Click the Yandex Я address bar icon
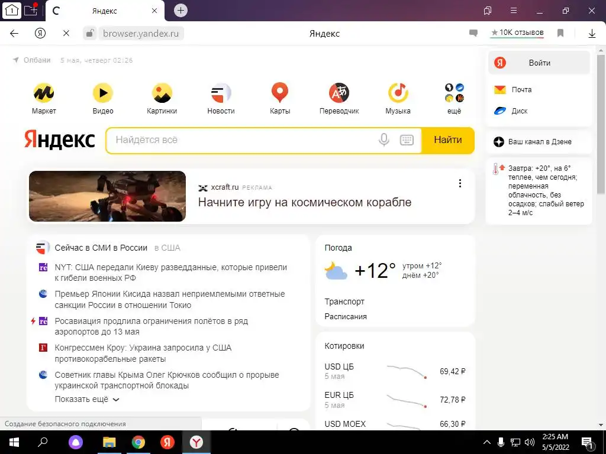The height and width of the screenshot is (454, 606). pyautogui.click(x=40, y=33)
